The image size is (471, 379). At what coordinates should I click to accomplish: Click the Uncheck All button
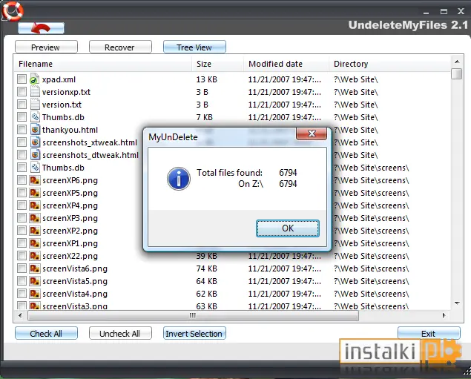click(120, 333)
